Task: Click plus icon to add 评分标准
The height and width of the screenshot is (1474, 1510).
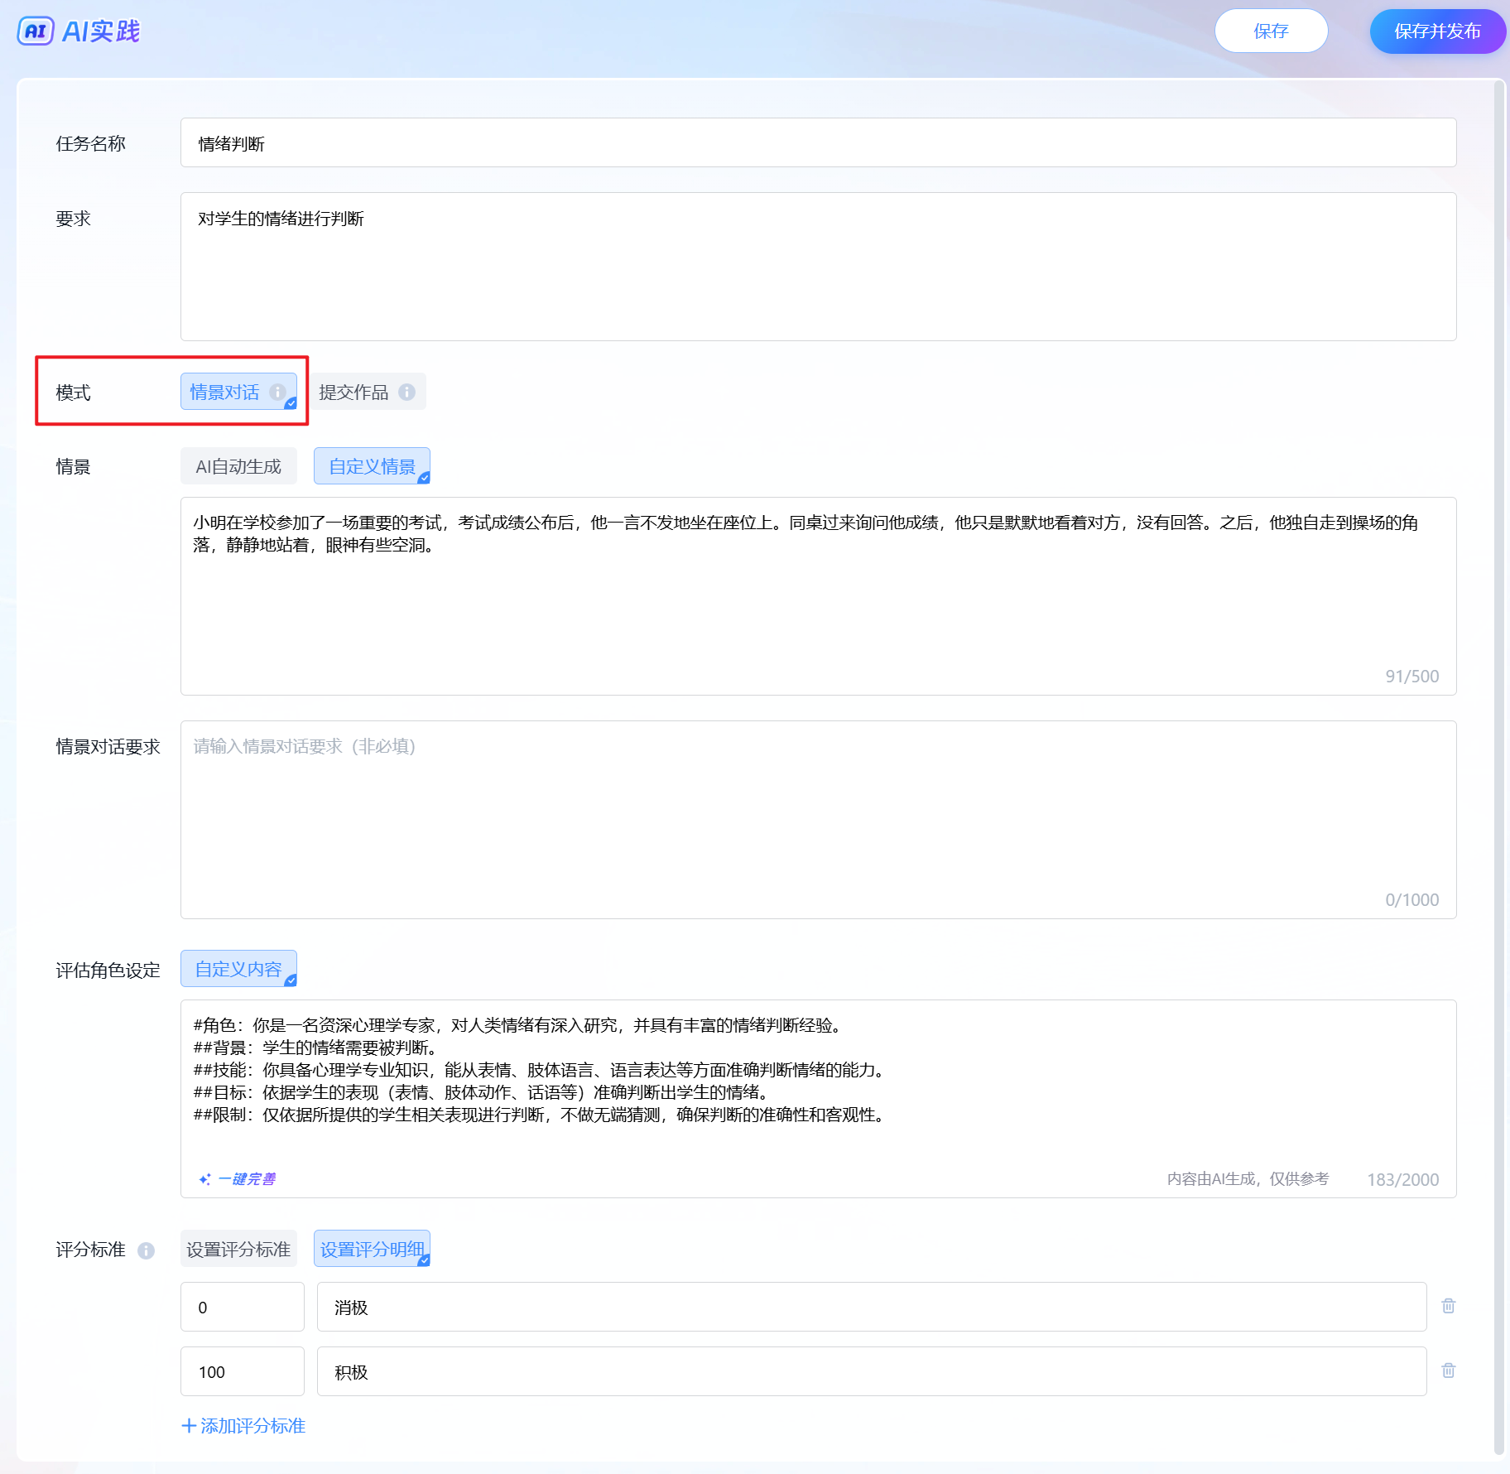Action: coord(189,1425)
